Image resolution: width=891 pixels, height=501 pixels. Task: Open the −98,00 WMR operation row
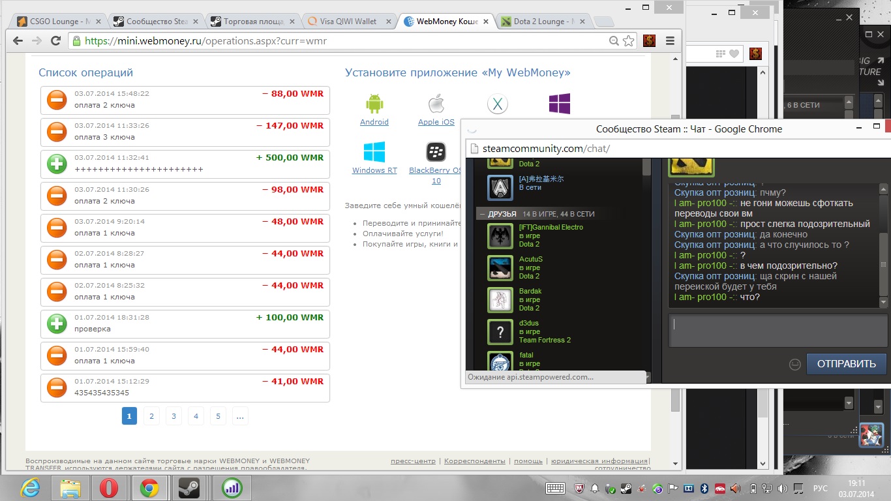coord(185,196)
